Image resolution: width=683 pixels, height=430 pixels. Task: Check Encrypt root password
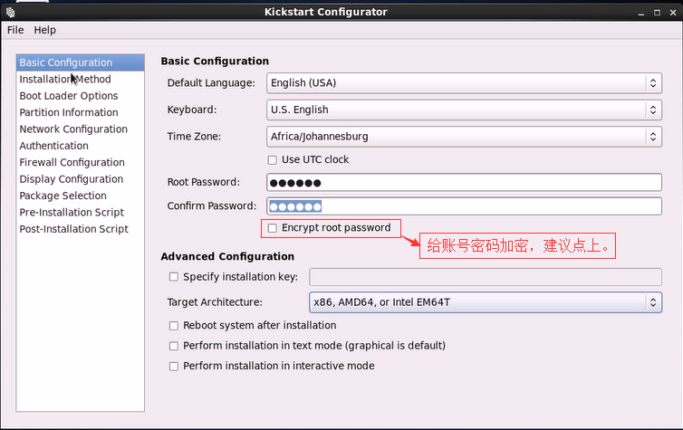click(273, 228)
